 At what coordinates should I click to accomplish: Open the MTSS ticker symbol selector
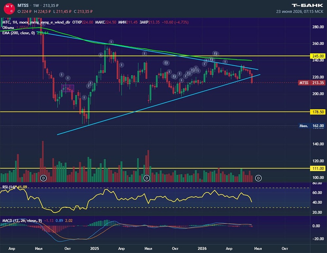click(23, 6)
